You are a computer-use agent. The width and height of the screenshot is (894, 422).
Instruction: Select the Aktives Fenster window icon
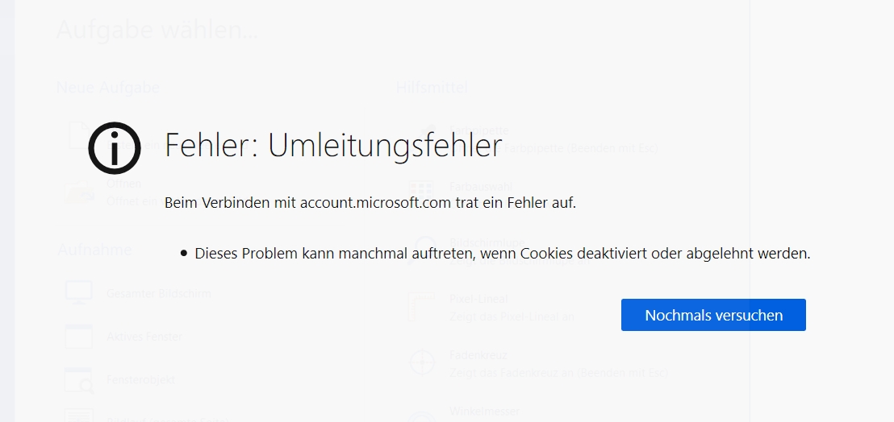click(x=78, y=337)
